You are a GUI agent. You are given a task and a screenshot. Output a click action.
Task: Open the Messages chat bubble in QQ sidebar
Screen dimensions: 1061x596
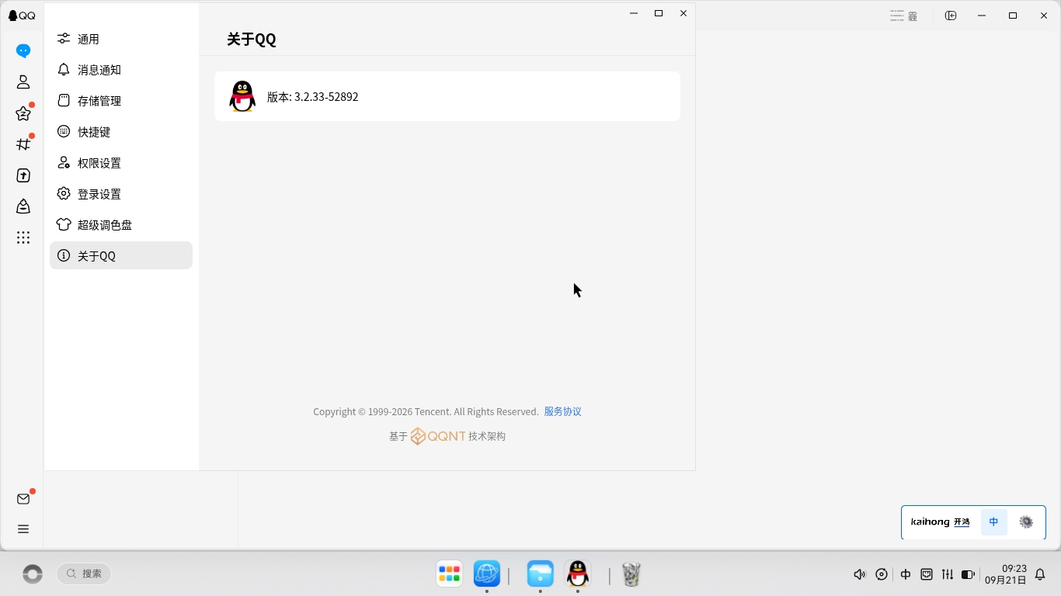(x=23, y=51)
